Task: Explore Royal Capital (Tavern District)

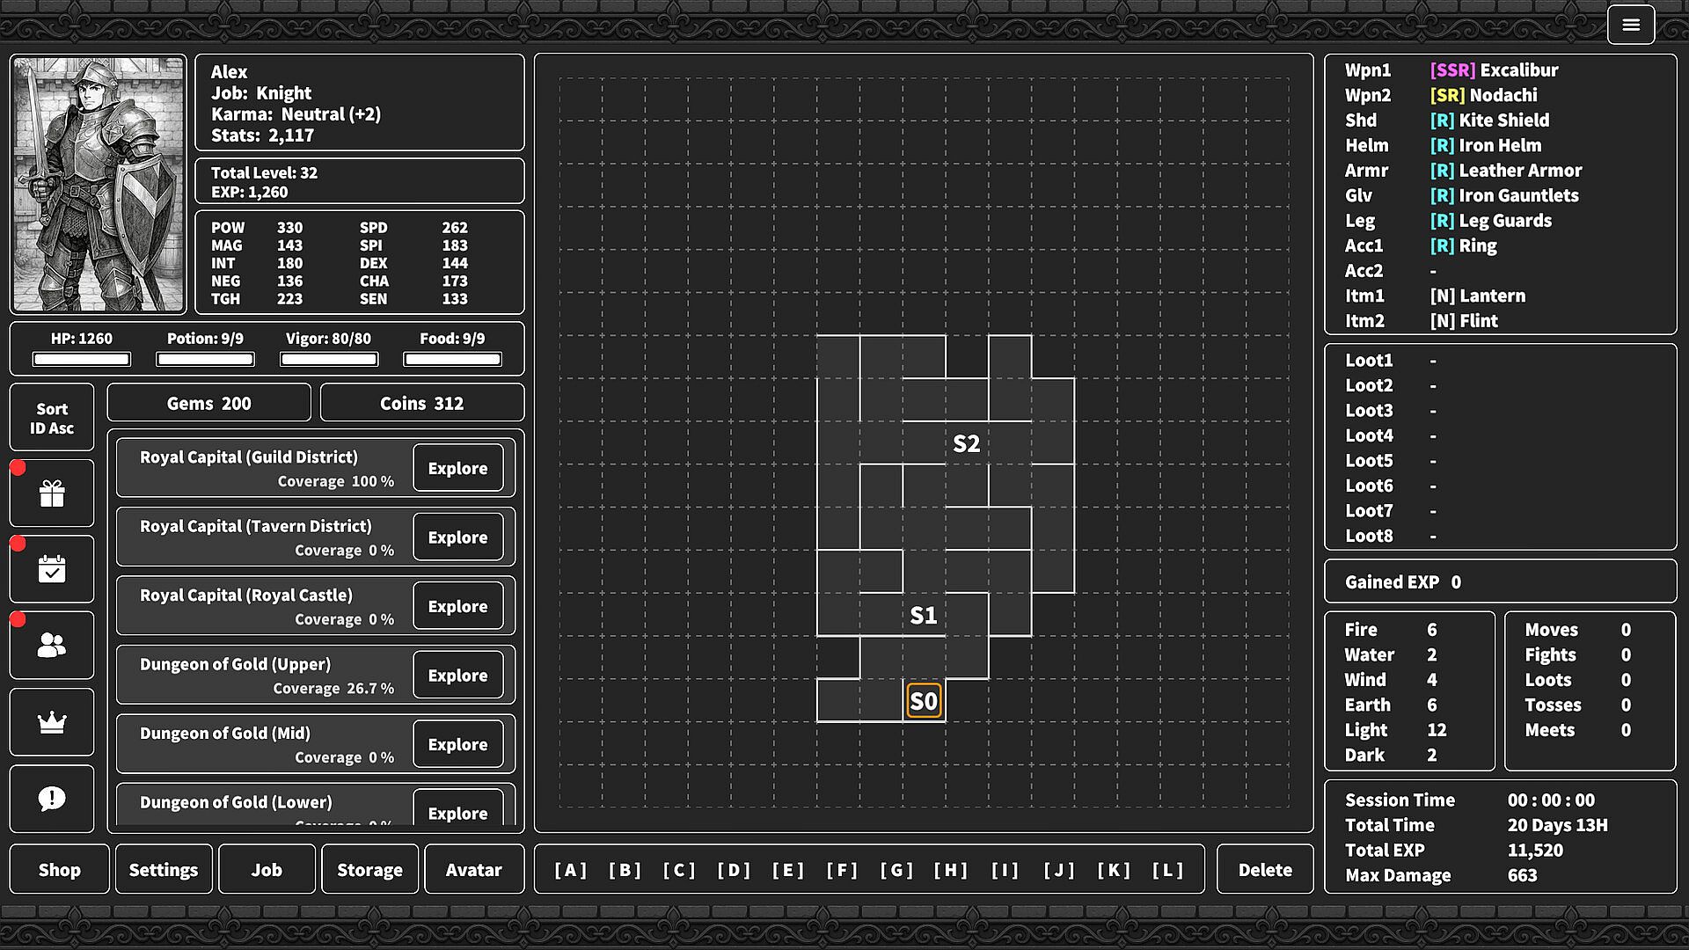Action: point(457,537)
